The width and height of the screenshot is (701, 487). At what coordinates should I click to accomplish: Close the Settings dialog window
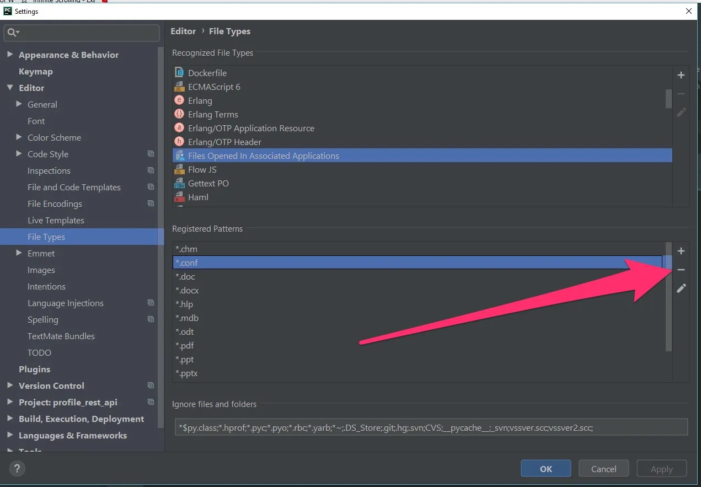click(x=689, y=11)
